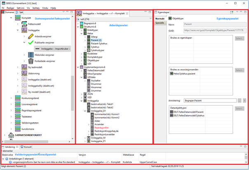Click the Objekttype icon in Egenskaper panel
Screen dimensions: 249x170
pos(170,19)
